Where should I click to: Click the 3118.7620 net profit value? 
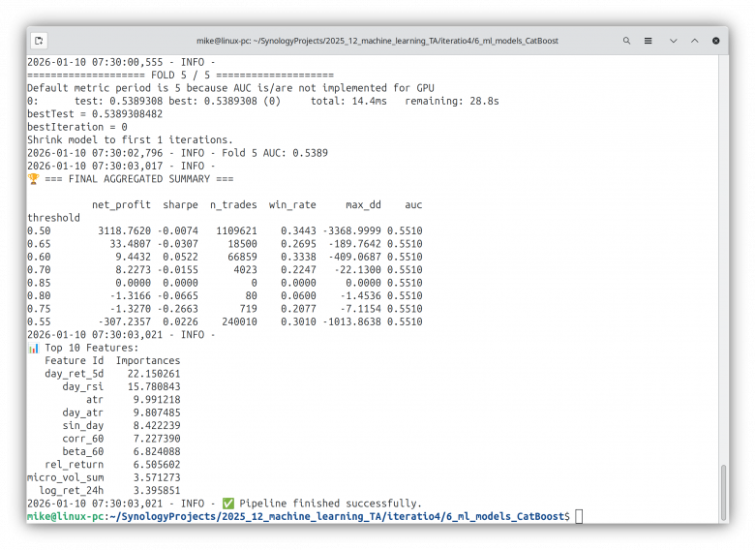tap(124, 231)
